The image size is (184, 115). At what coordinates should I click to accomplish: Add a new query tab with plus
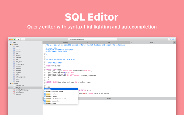(x=175, y=43)
